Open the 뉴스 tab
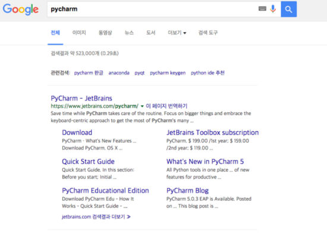 click(x=129, y=33)
